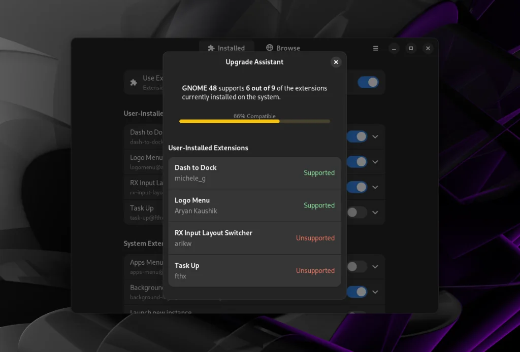
Task: Switch to the Browse tab
Action: coord(283,48)
